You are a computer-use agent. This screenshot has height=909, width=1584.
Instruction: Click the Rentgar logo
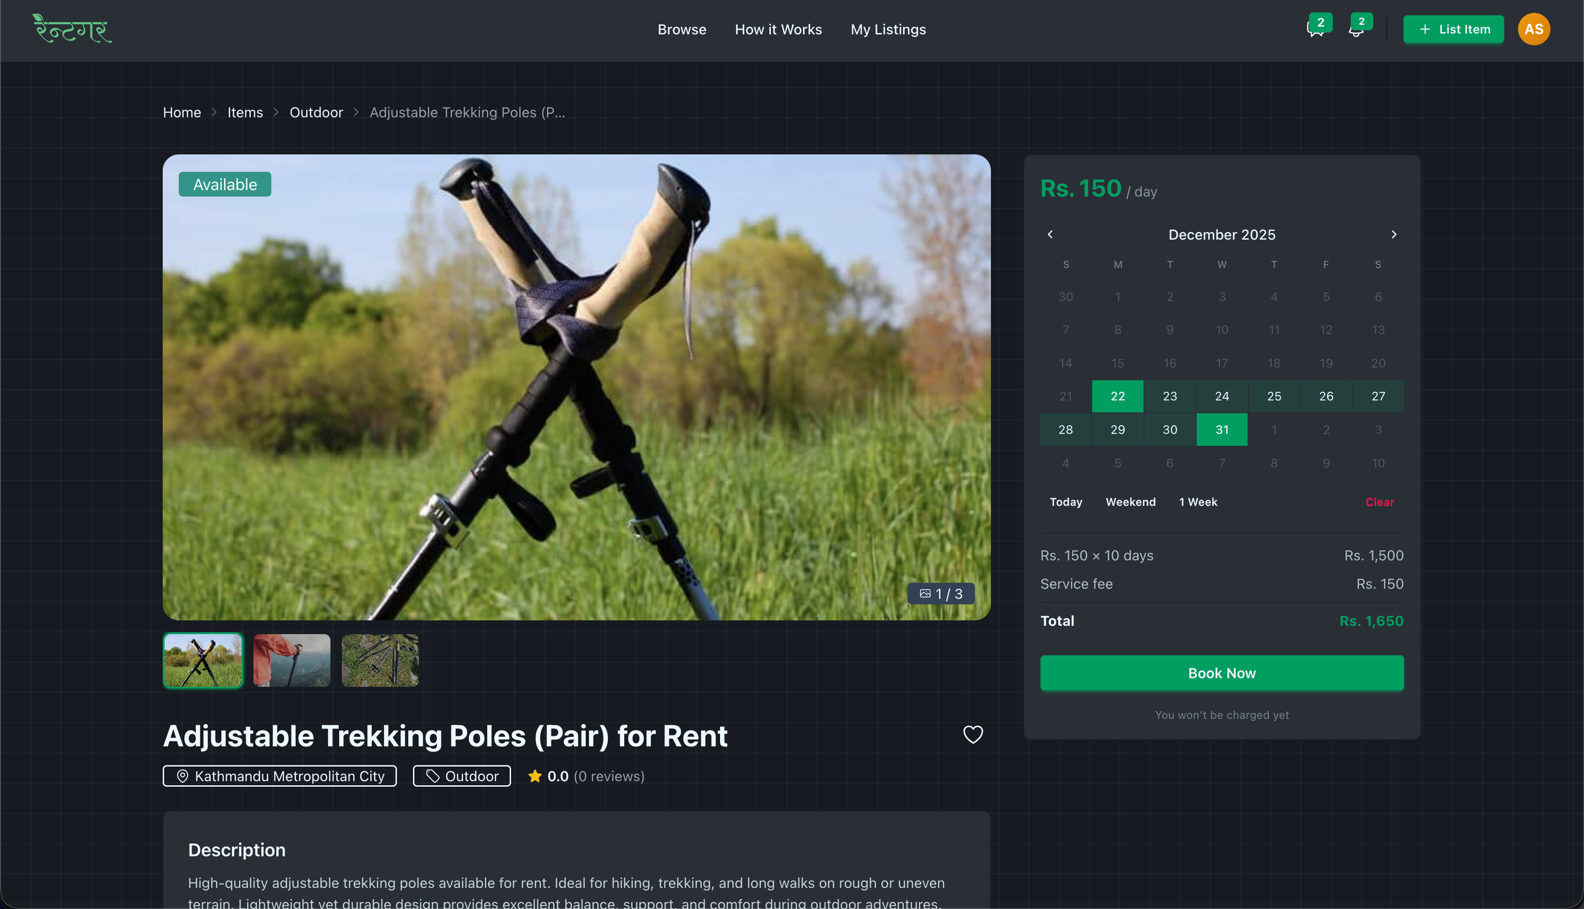coord(72,29)
